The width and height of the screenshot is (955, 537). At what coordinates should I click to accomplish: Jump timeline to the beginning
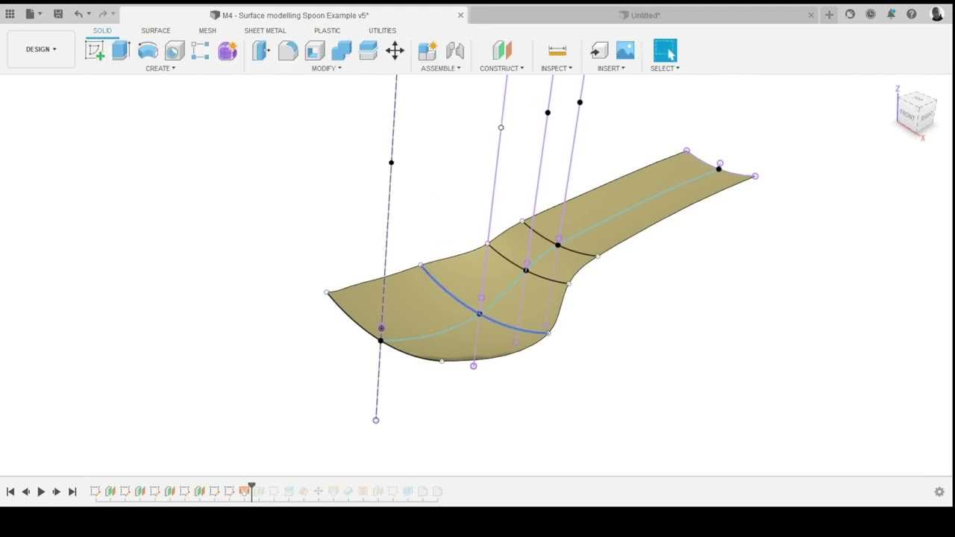tap(10, 492)
